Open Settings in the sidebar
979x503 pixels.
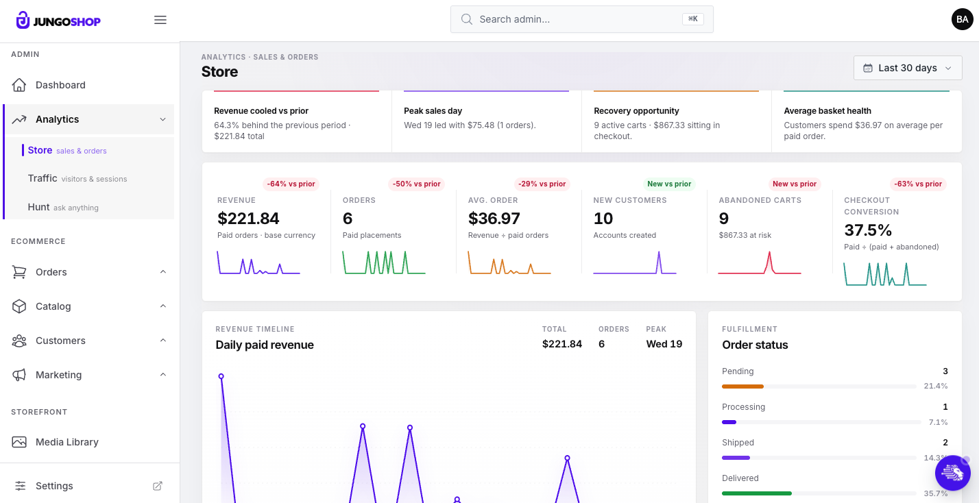tap(54, 486)
